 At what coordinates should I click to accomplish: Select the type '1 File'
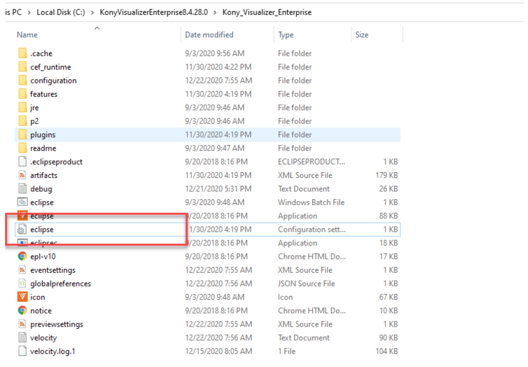click(287, 351)
